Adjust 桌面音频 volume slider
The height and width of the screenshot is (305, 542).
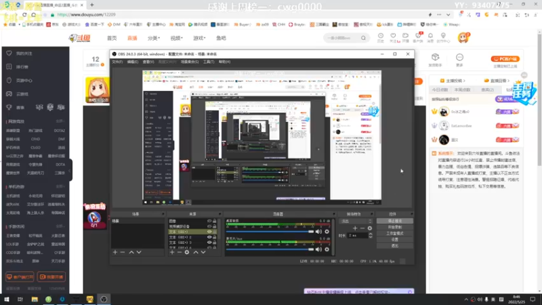point(270,232)
